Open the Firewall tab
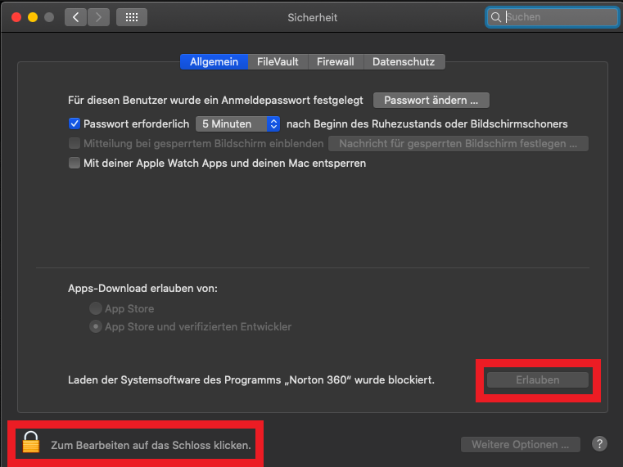623x467 pixels. [336, 62]
